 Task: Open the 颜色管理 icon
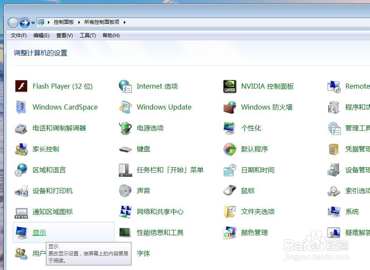[229, 233]
